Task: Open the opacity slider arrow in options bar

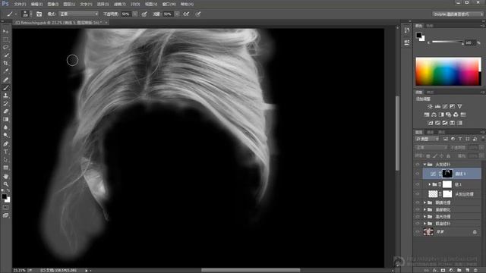Action: click(135, 14)
